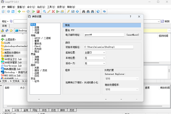
Task: Click the pencil edit toolbar icon
Action: pos(49,11)
